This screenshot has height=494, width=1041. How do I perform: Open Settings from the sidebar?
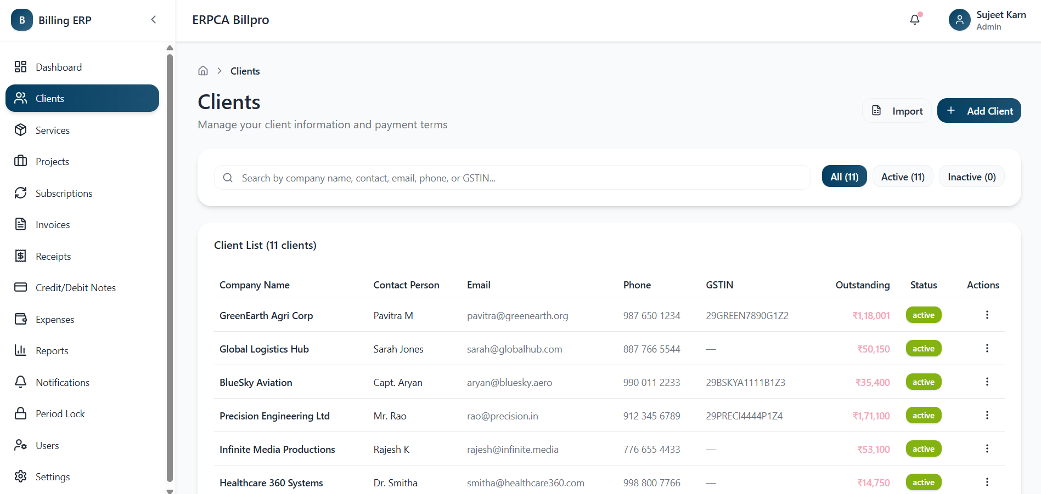(53, 476)
